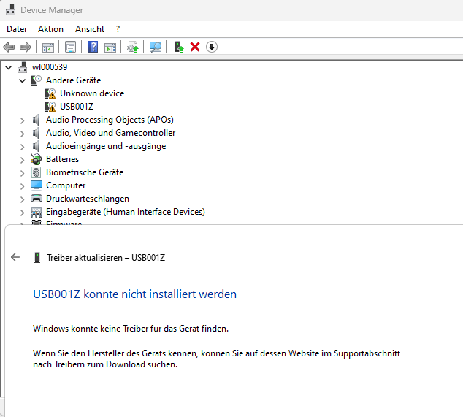Open the Datei menu
463x417 pixels.
(17, 29)
